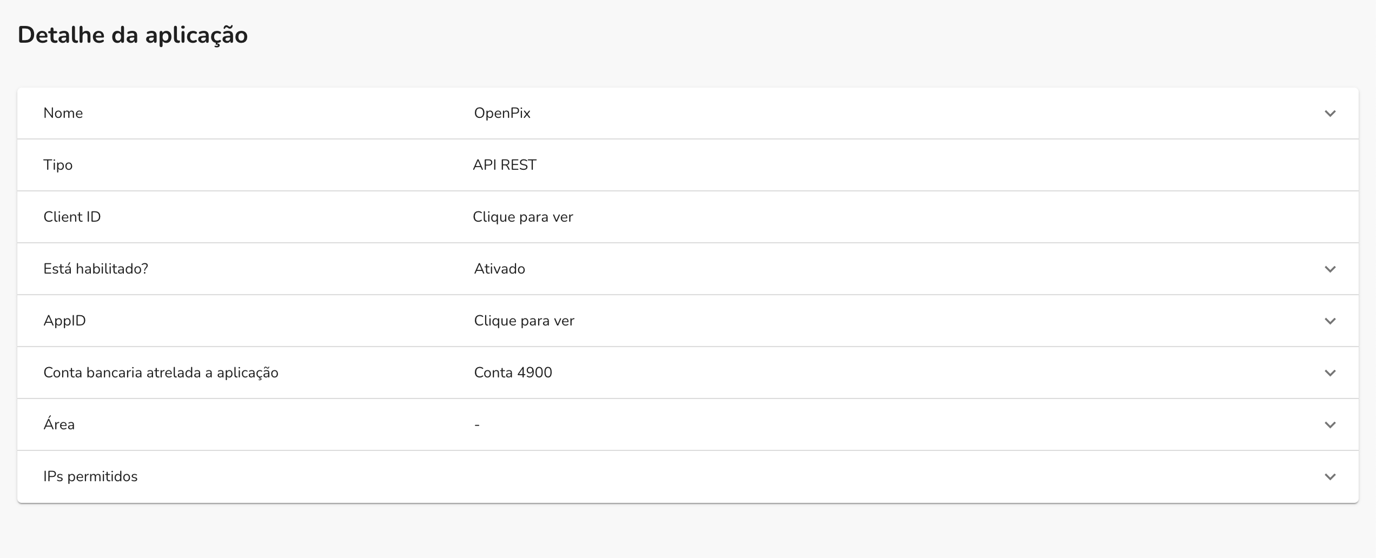Reveal the Client ID via Clique para ver

522,217
